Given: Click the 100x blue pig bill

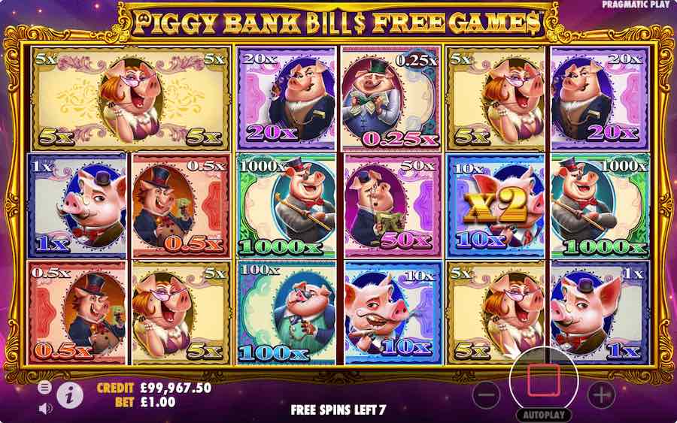Looking at the screenshot, I should (287, 313).
